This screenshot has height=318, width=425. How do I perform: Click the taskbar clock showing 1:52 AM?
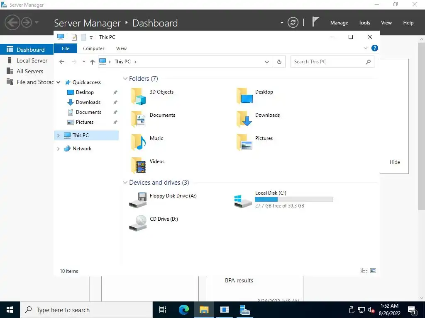(389, 310)
